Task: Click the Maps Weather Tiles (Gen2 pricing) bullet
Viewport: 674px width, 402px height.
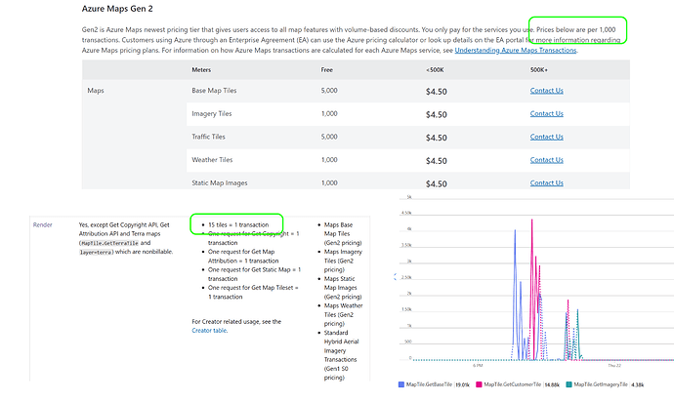Action: 343,314
